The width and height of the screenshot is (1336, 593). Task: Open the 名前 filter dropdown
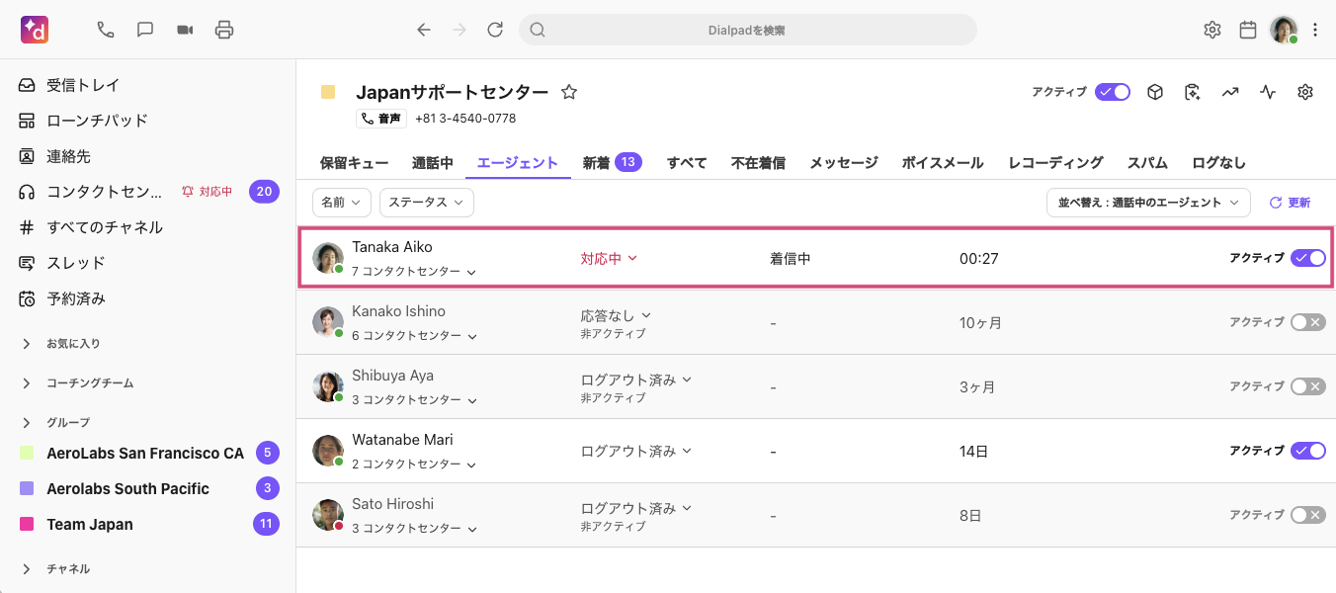(x=342, y=203)
